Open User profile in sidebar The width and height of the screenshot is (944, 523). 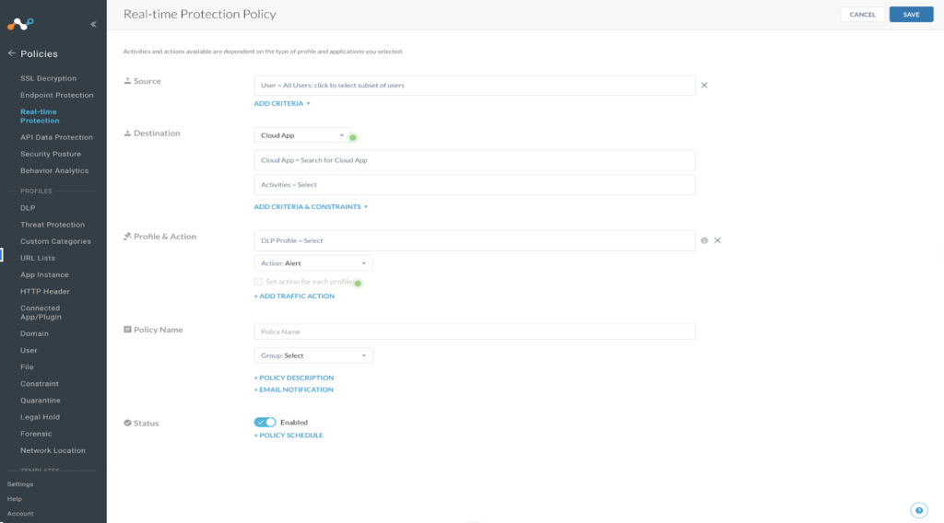coord(29,351)
